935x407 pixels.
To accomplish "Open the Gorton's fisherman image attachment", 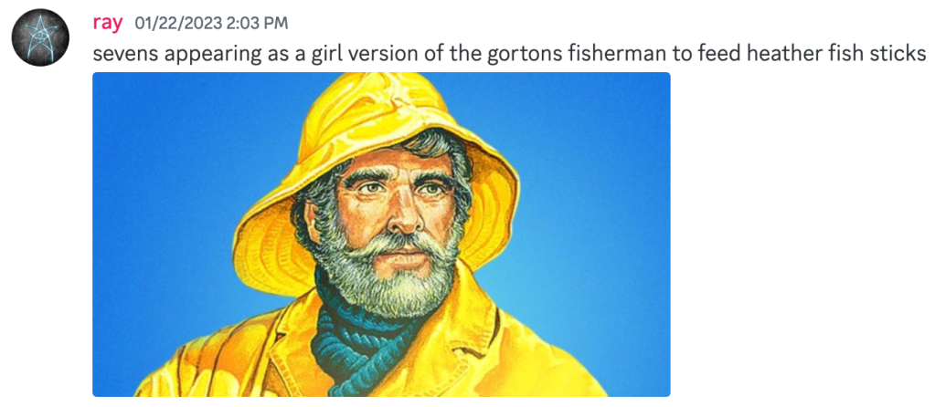I will tap(381, 234).
